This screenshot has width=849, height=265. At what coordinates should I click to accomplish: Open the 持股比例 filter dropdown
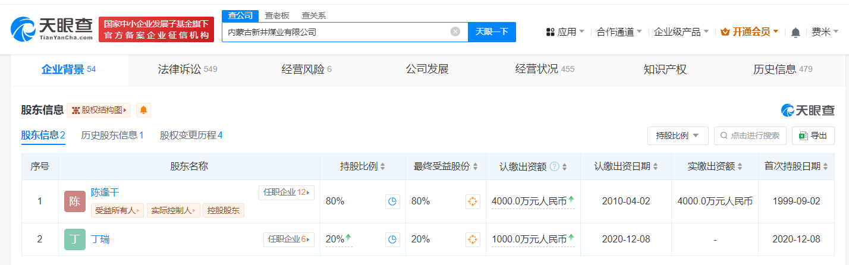677,135
